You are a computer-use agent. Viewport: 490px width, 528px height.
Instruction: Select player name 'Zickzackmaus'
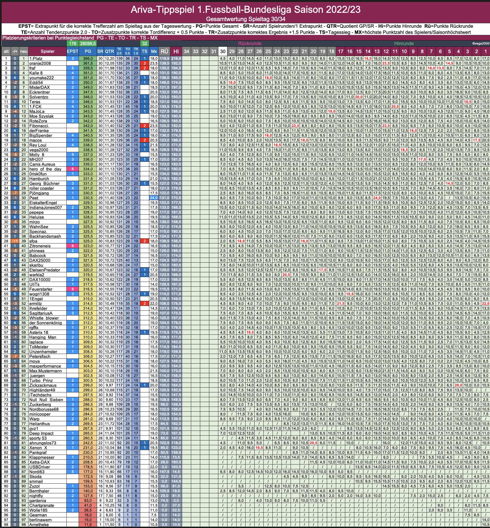[43, 385]
